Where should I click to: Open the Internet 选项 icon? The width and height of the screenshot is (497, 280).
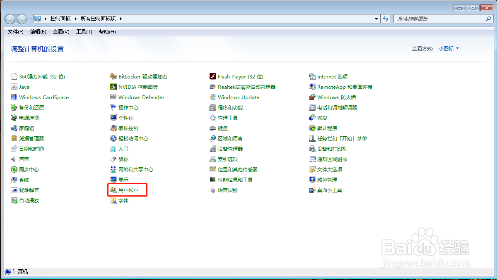click(312, 76)
